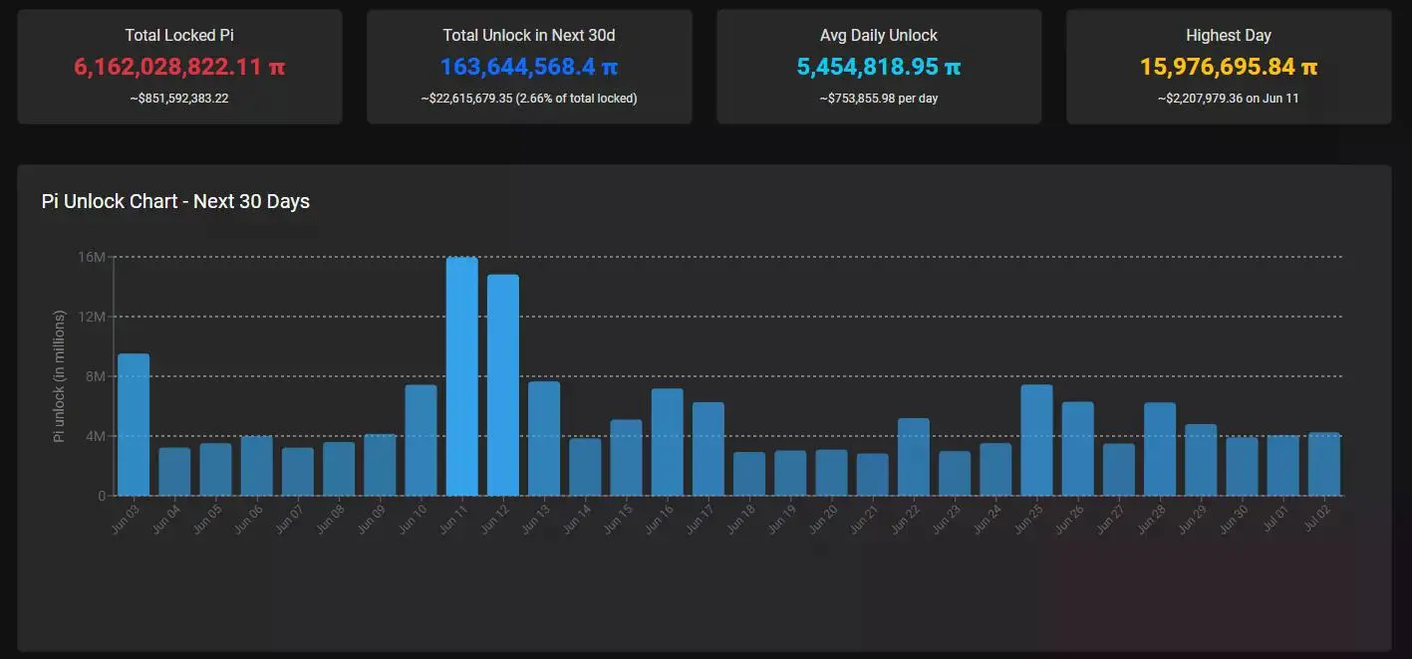Click the Jun 18 unlock bar
Viewport: 1412px width, 659px height.
pos(749,474)
